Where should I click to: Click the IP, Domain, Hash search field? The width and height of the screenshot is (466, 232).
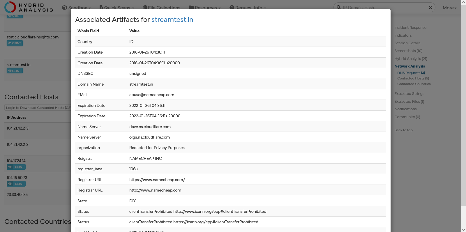click(x=384, y=8)
